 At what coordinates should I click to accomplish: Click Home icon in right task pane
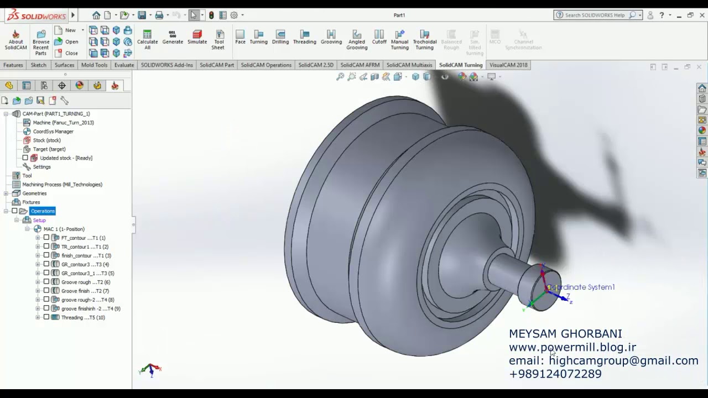click(x=702, y=88)
